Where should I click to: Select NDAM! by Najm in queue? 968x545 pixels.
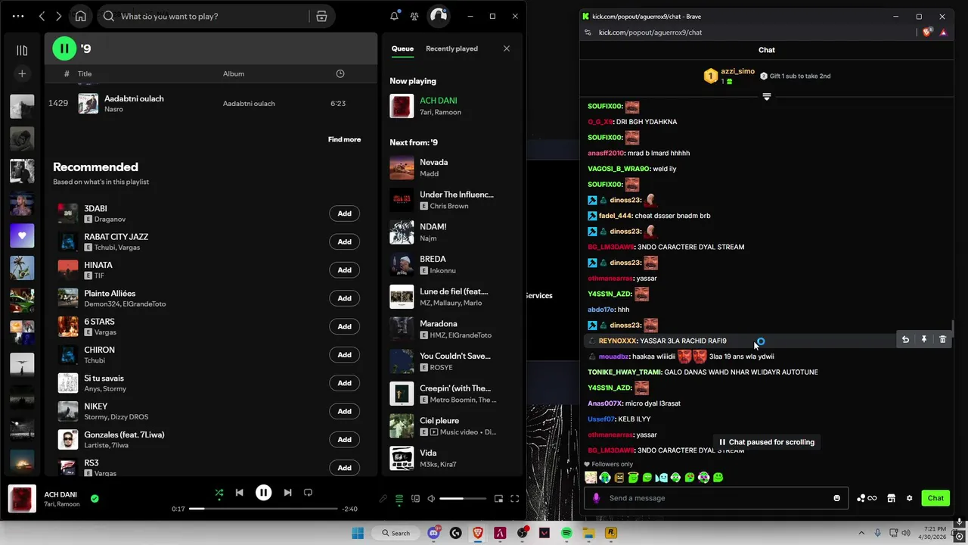click(x=451, y=232)
